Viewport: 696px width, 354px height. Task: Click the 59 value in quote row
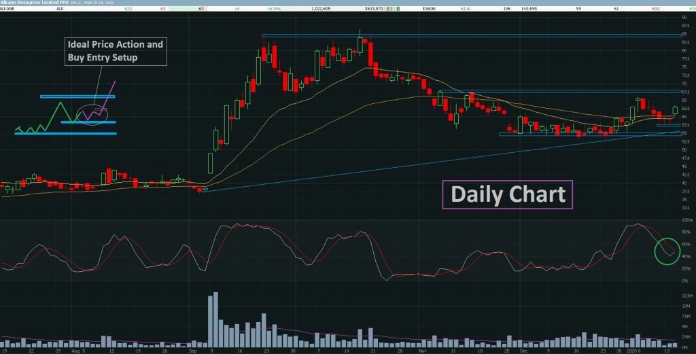point(579,8)
